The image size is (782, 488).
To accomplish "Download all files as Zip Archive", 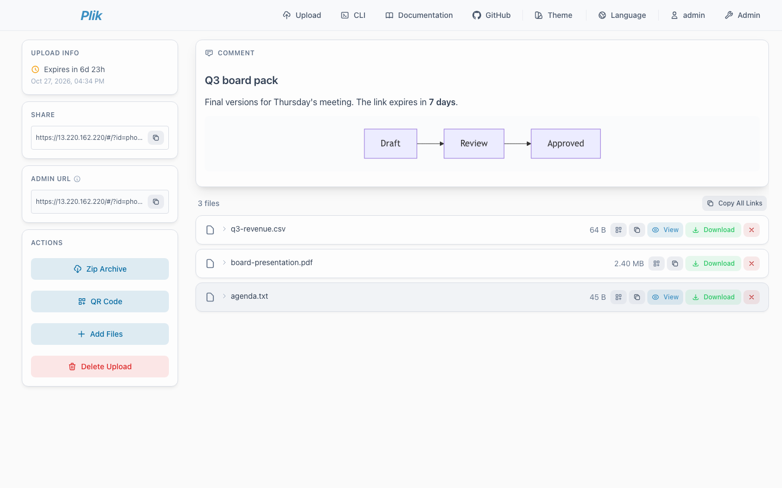I will pos(100,269).
